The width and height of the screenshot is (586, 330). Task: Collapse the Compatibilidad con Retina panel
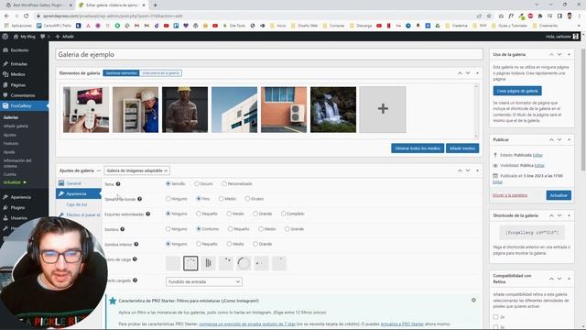(x=569, y=279)
